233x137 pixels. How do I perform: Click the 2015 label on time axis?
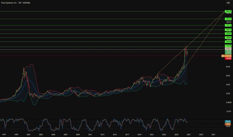(x=115, y=135)
